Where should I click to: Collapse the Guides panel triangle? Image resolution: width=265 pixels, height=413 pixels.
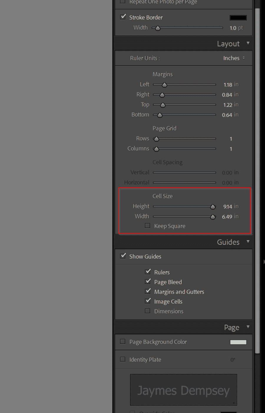coord(248,241)
